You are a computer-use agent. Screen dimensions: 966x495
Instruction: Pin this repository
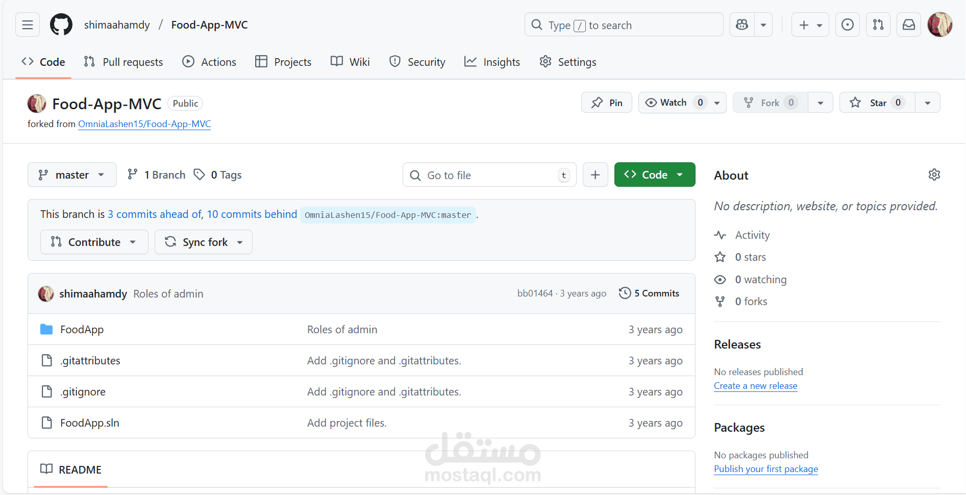pos(607,103)
